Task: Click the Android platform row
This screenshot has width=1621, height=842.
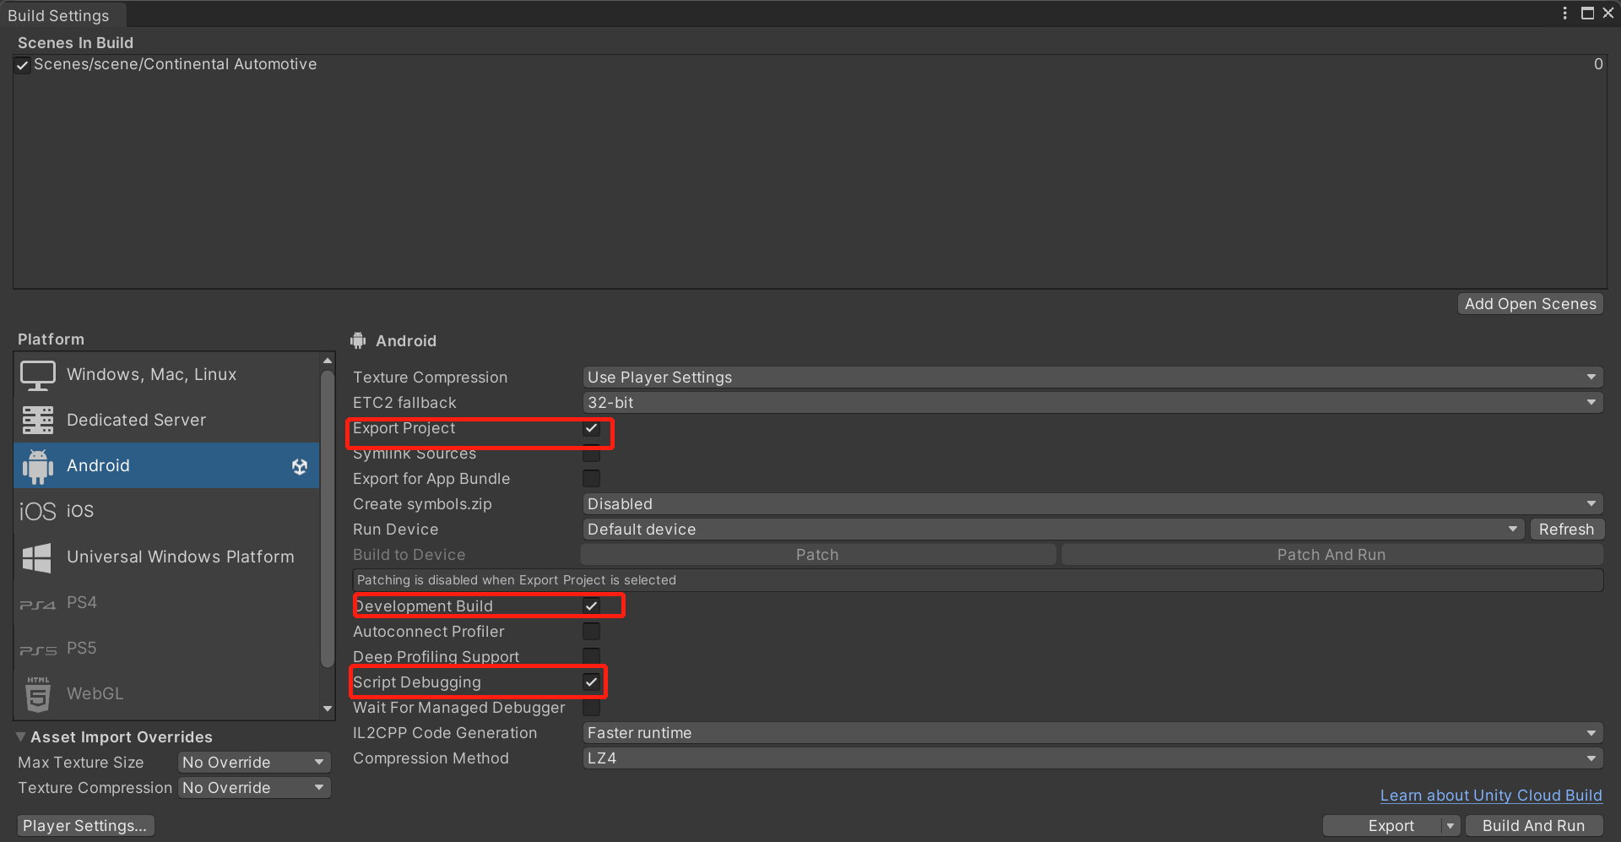Action: [166, 465]
